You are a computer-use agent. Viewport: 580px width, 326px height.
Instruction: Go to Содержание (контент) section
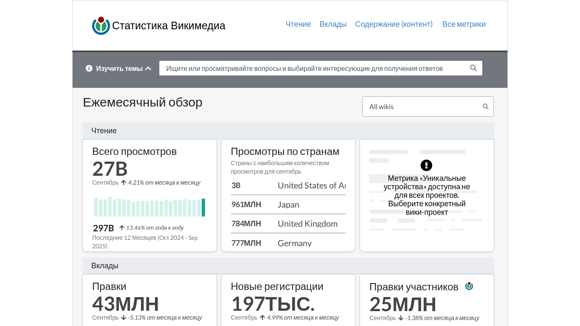394,24
